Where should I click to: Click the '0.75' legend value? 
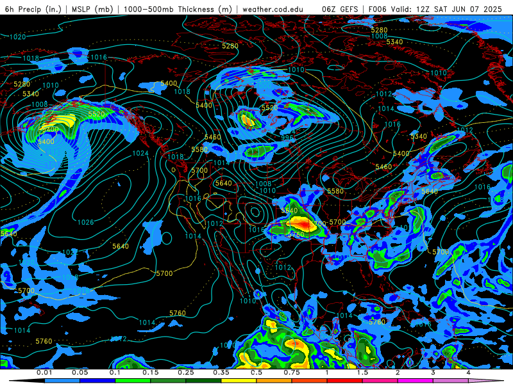292,372
